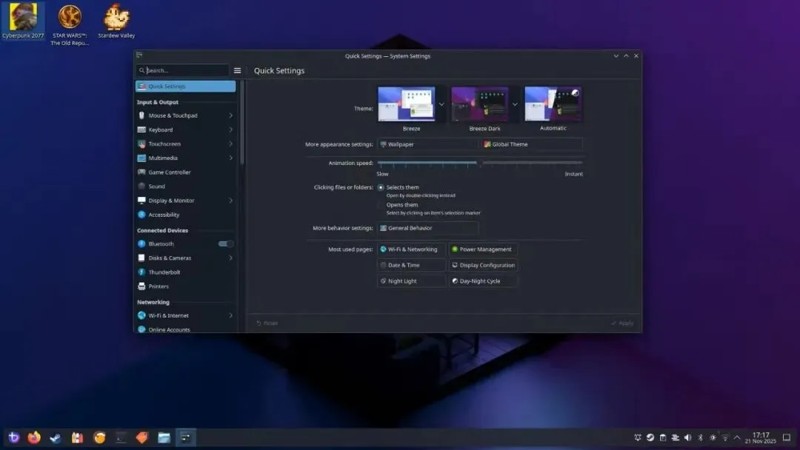Open Cyberpunk 2077 desktop shortcut
The image size is (800, 450).
pyautogui.click(x=23, y=21)
